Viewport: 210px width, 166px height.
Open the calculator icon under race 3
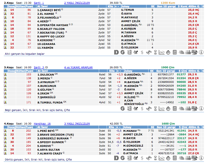175,108
